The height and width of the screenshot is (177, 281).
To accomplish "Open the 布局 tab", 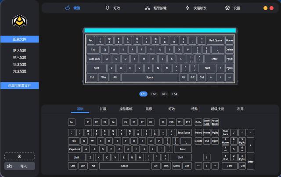I will (240, 109).
